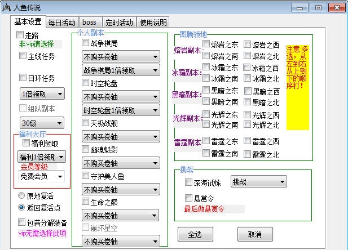Select the 原地复活 radio button
The height and width of the screenshot is (250, 348).
(22, 196)
